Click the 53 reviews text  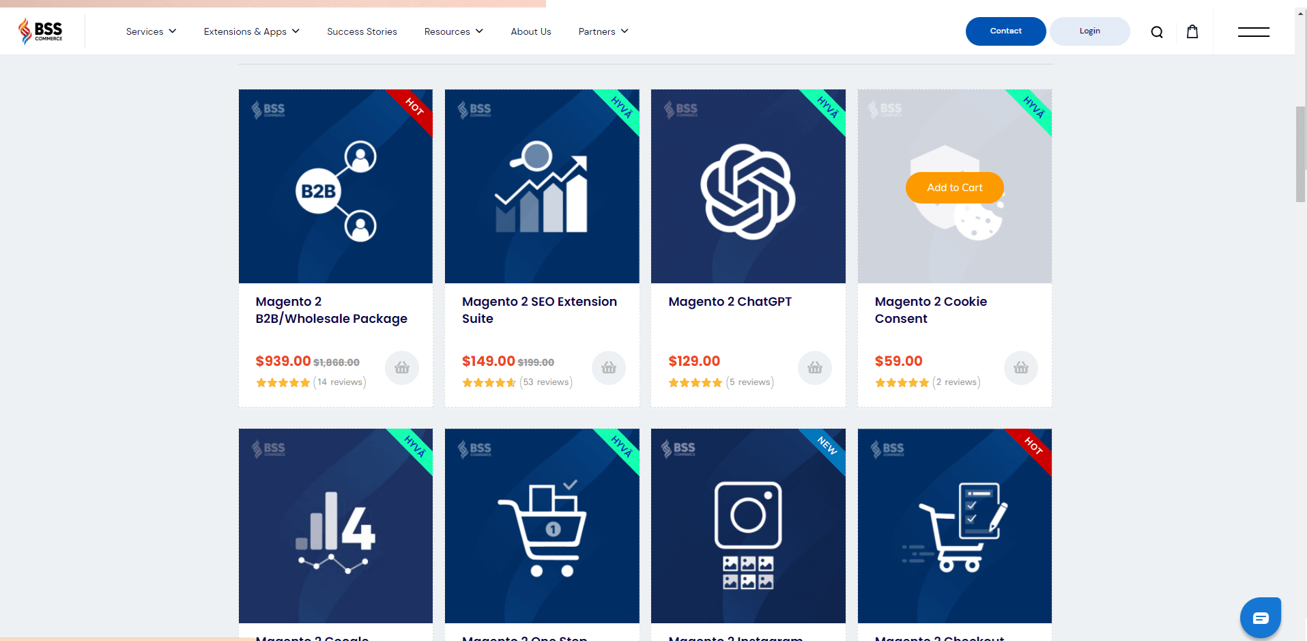coord(546,382)
